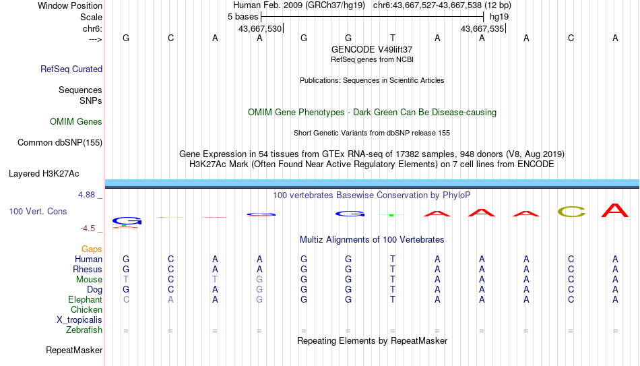Image resolution: width=640 pixels, height=366 pixels.
Task: Select the Human species label
Action: (88, 259)
